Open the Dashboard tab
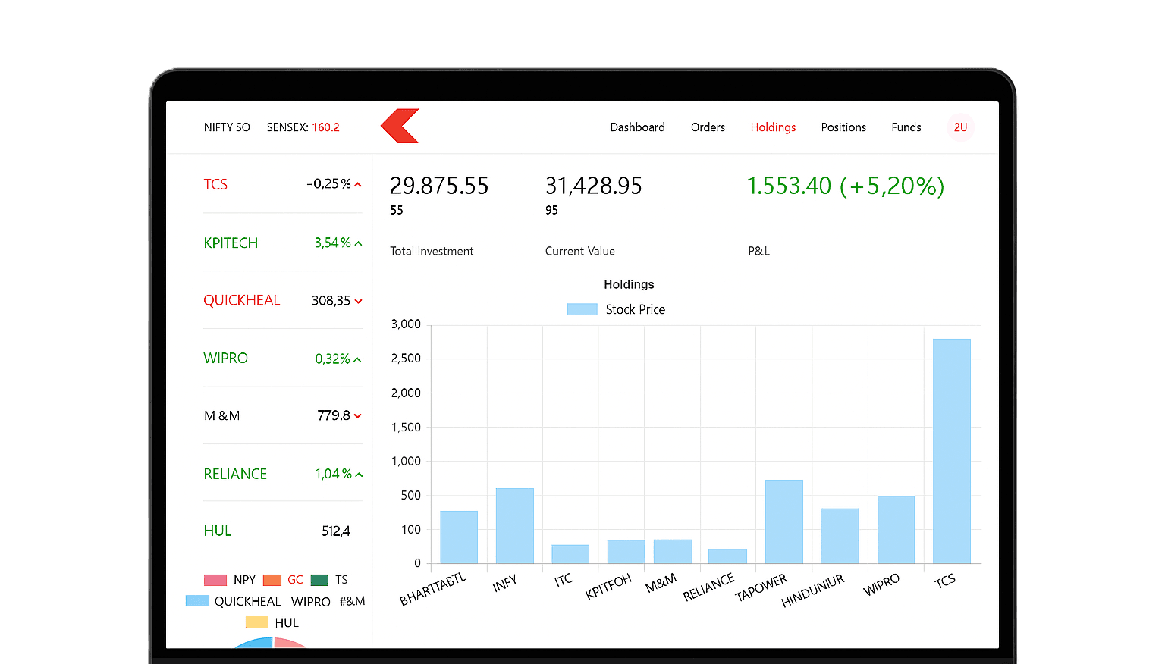This screenshot has height=664, width=1165. [x=637, y=127]
